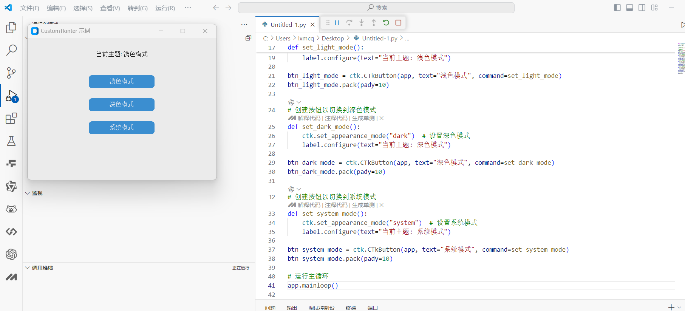Collapse the 调用堆栈 call stack section
Viewport: 685px width, 311px height.
point(28,268)
